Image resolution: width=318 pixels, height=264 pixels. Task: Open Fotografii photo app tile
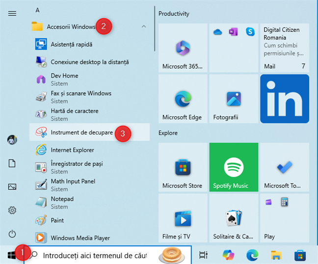(234, 99)
